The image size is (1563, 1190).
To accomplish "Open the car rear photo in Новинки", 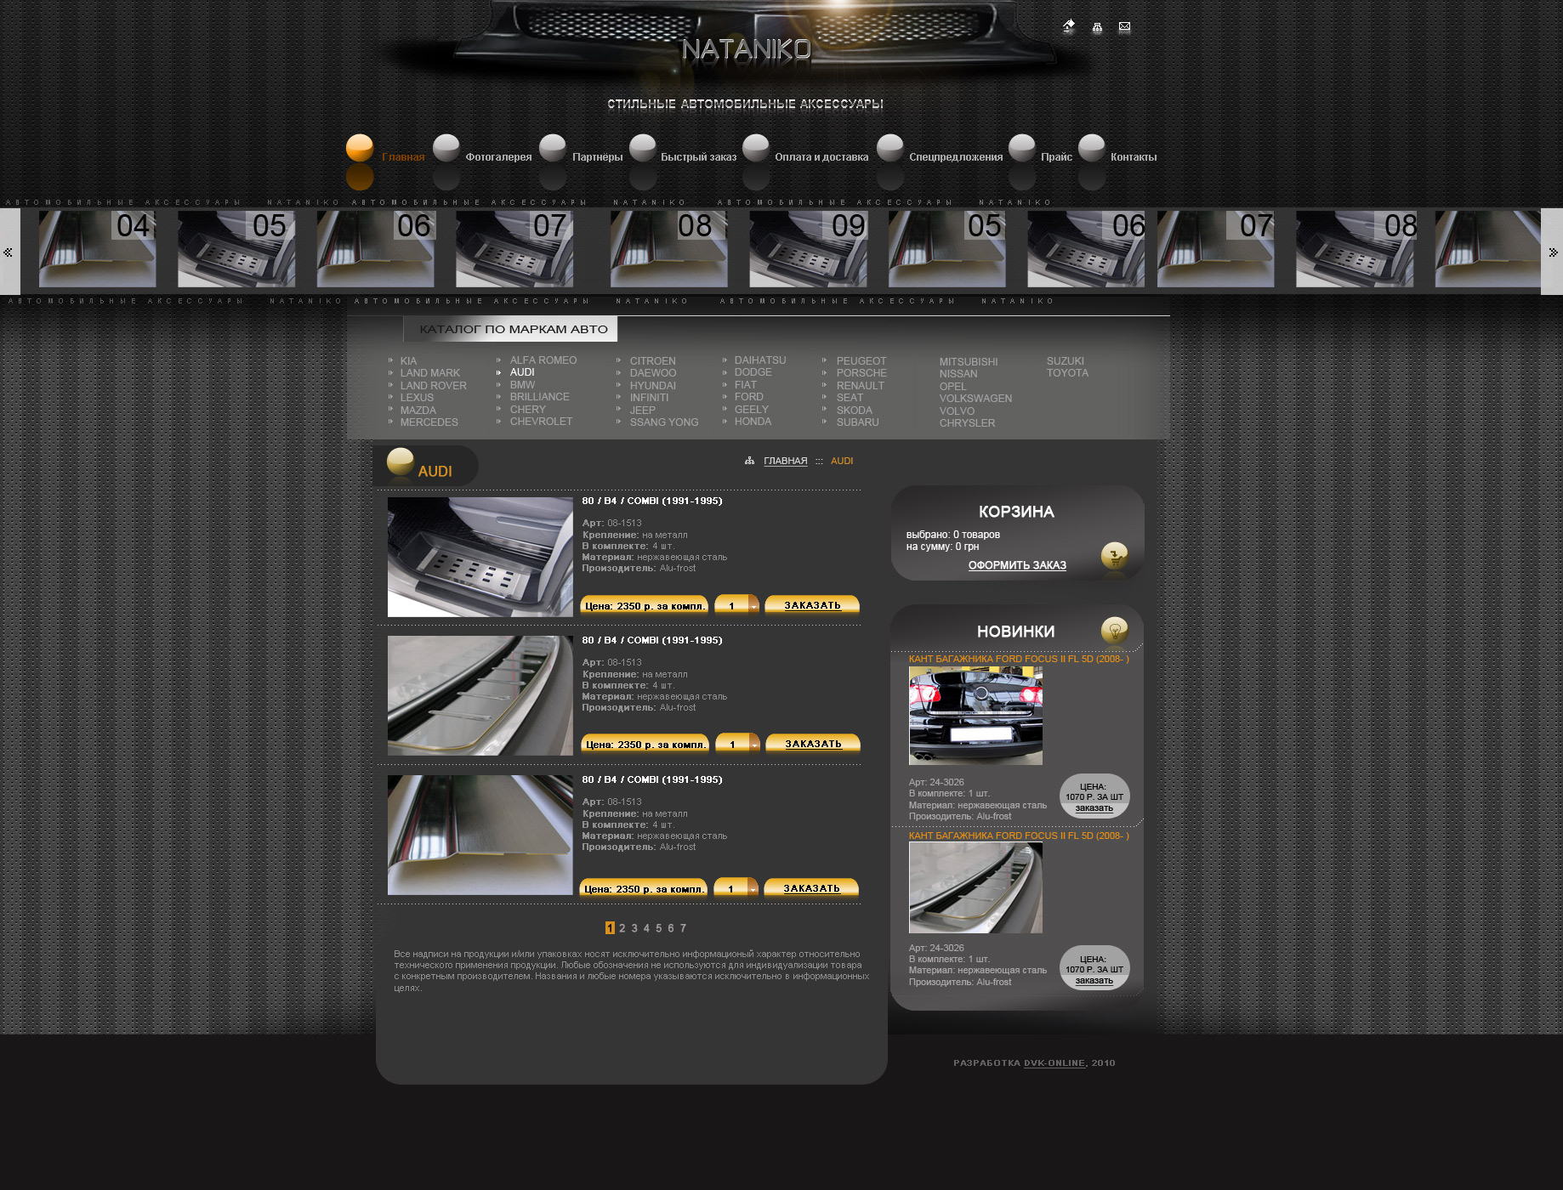I will [x=975, y=716].
